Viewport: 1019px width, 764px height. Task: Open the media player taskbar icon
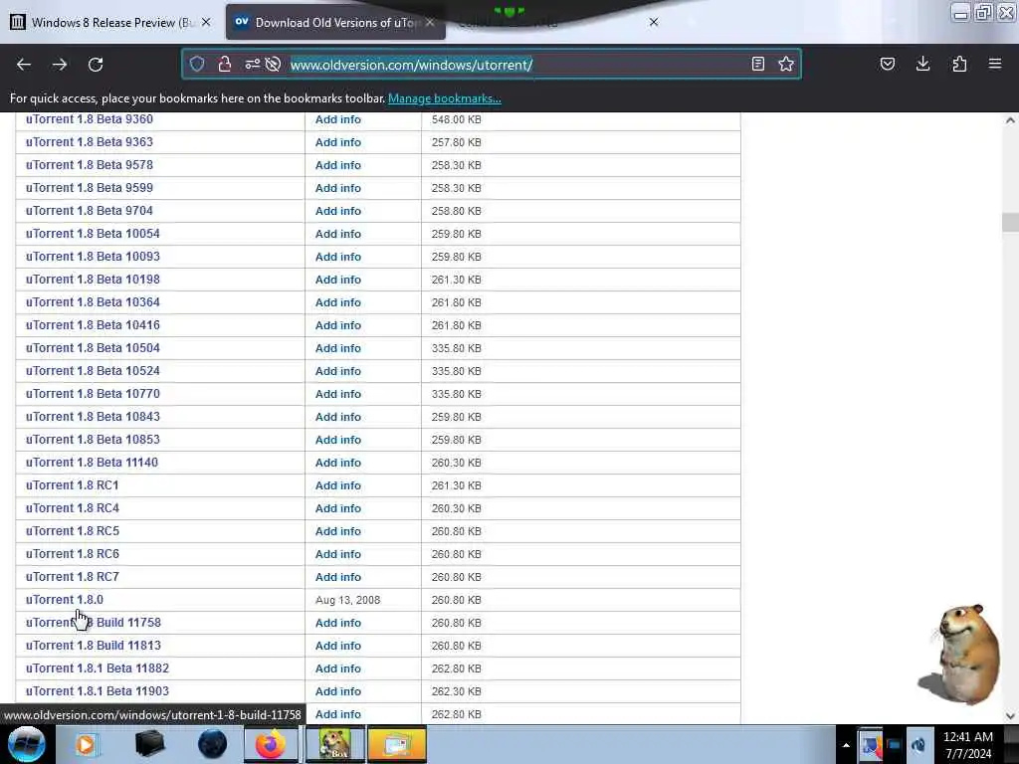87,744
